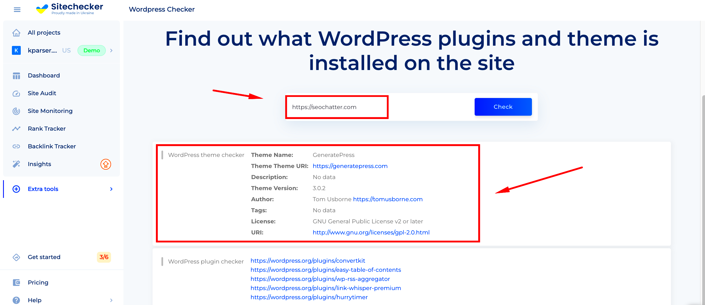The width and height of the screenshot is (705, 305).
Task: Open the hurrytimer plugin link
Action: coord(309,297)
